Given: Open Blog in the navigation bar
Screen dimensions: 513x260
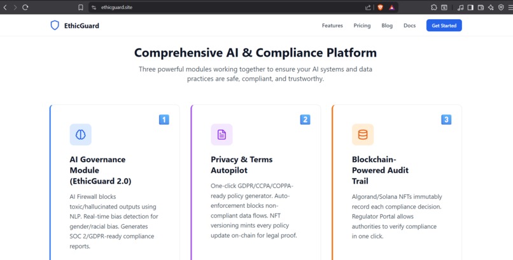Looking at the screenshot, I should click(387, 25).
